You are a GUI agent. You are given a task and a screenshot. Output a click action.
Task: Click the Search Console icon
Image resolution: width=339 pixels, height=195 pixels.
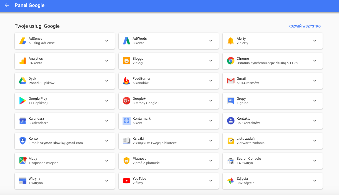click(x=231, y=161)
